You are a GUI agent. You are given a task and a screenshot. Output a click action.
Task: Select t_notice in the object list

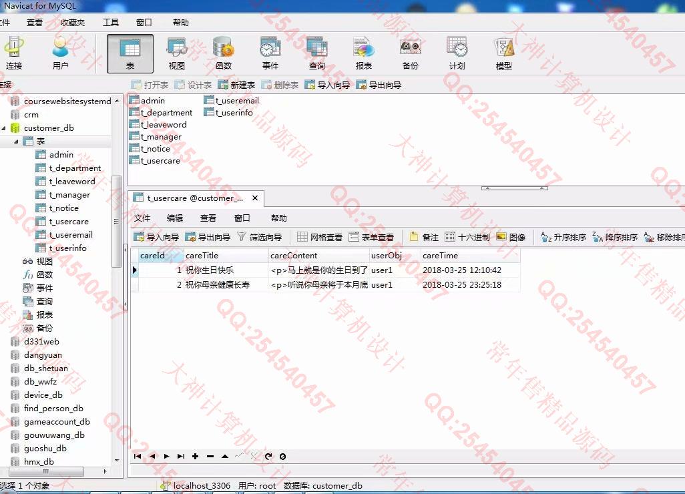(150, 148)
